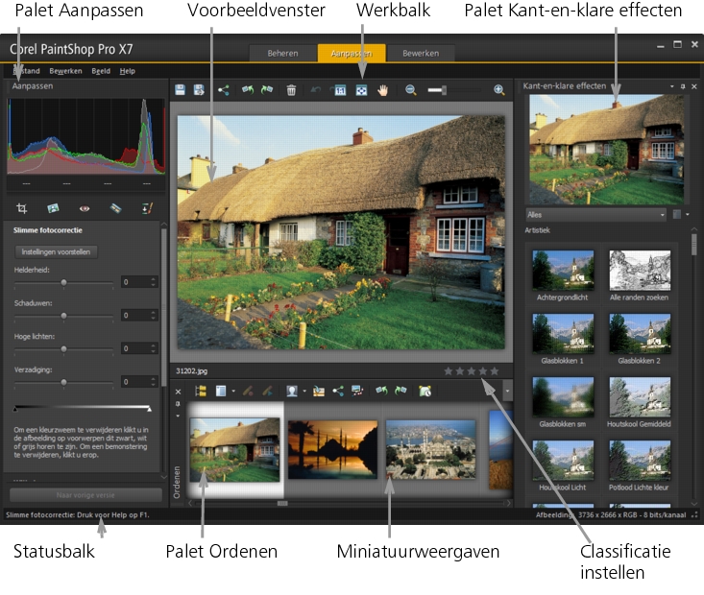Click the Organizer slideshow monitor icon

pos(357,391)
